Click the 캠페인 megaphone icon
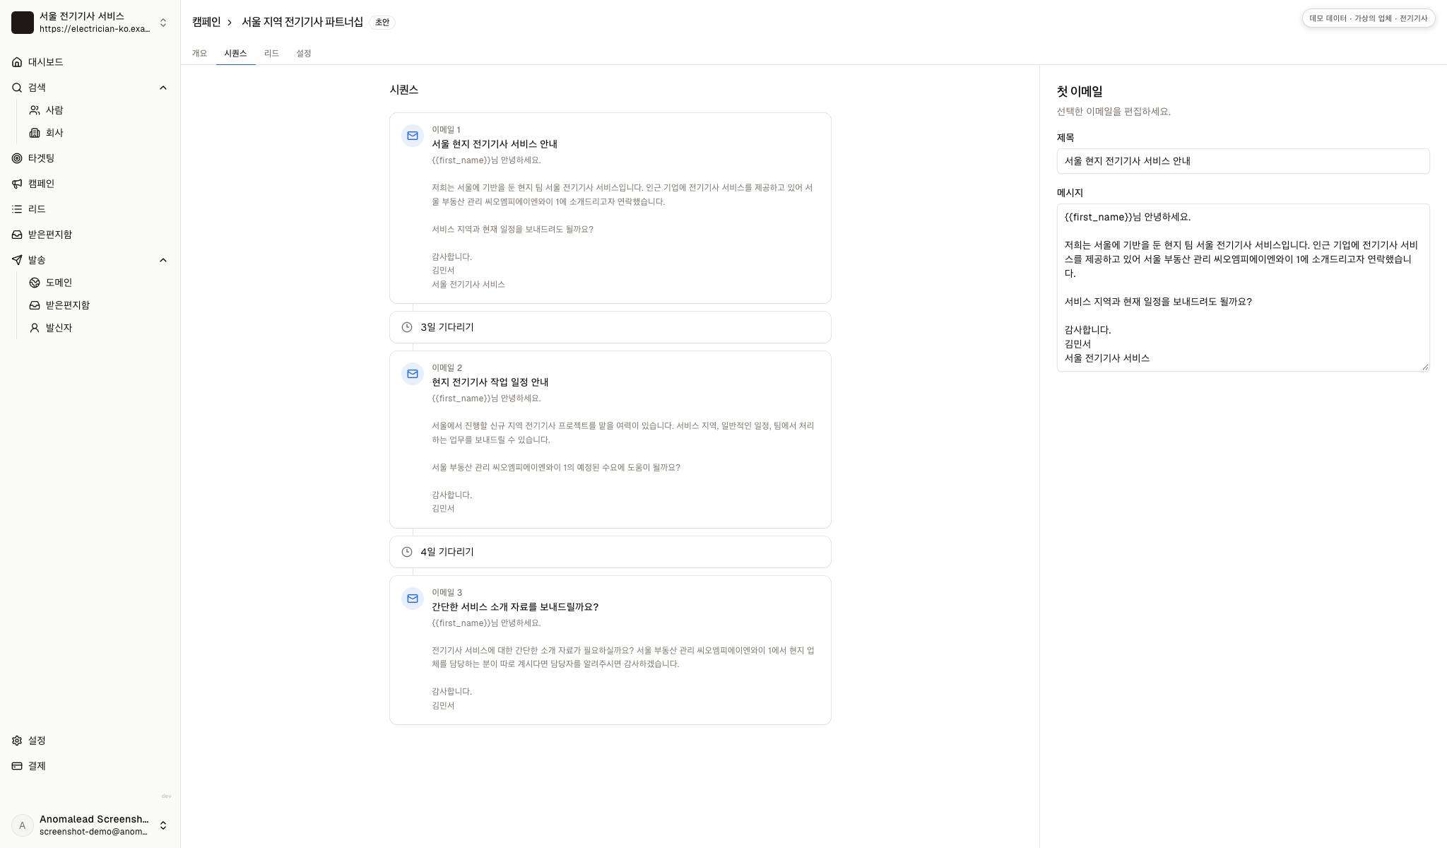 click(17, 184)
